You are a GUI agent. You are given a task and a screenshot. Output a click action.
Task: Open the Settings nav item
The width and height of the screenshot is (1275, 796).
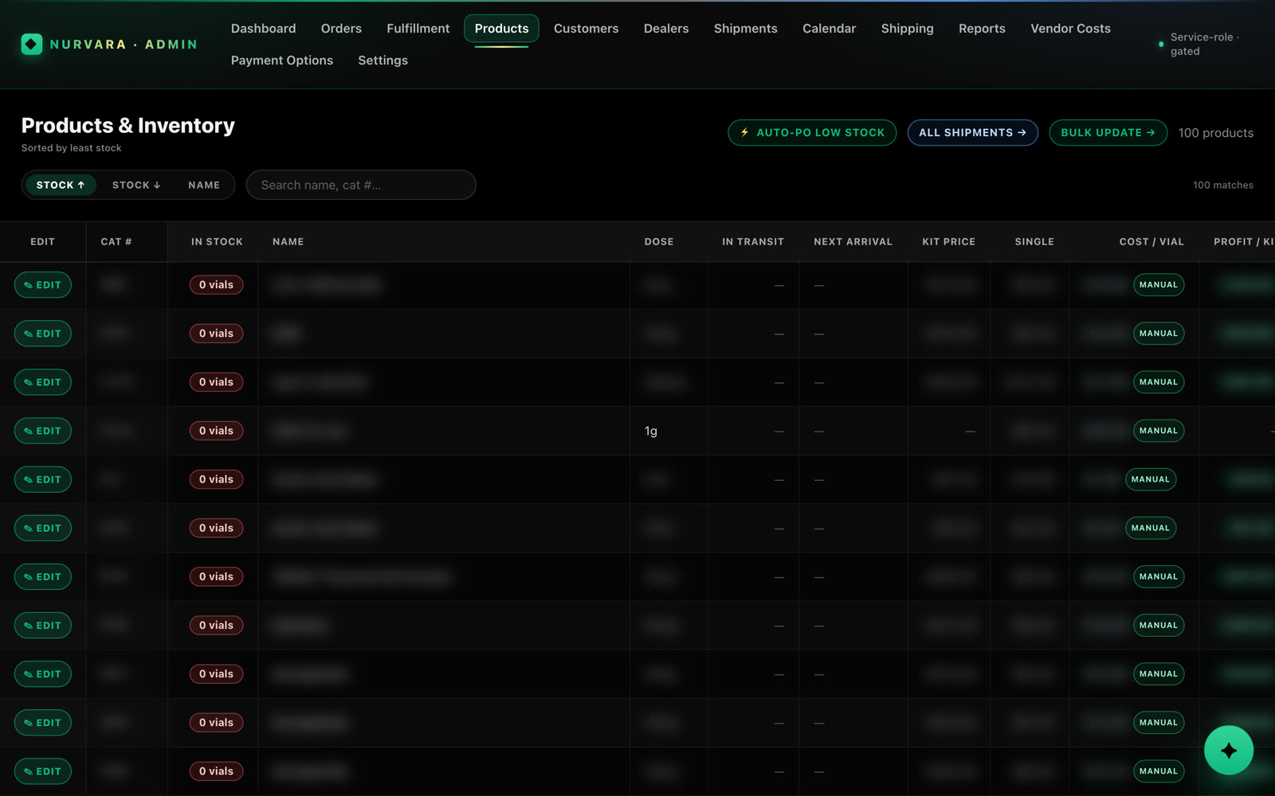382,60
